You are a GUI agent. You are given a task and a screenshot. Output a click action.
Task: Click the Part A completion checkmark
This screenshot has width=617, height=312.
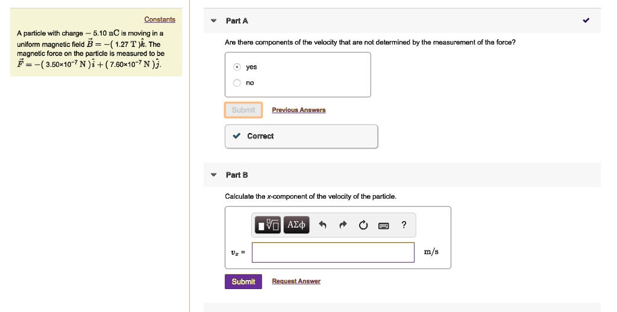(586, 20)
